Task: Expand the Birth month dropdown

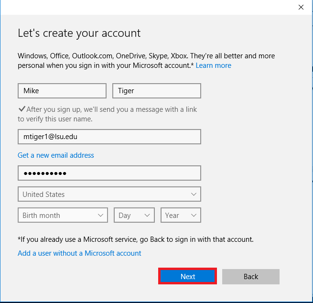Action: [x=63, y=215]
